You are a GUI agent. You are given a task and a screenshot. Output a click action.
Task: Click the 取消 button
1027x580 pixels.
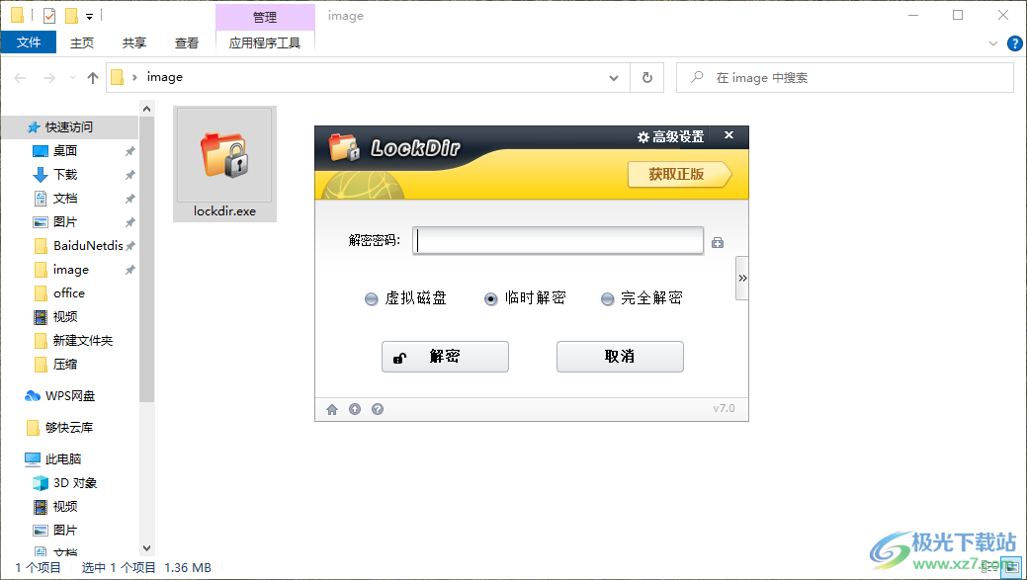621,357
